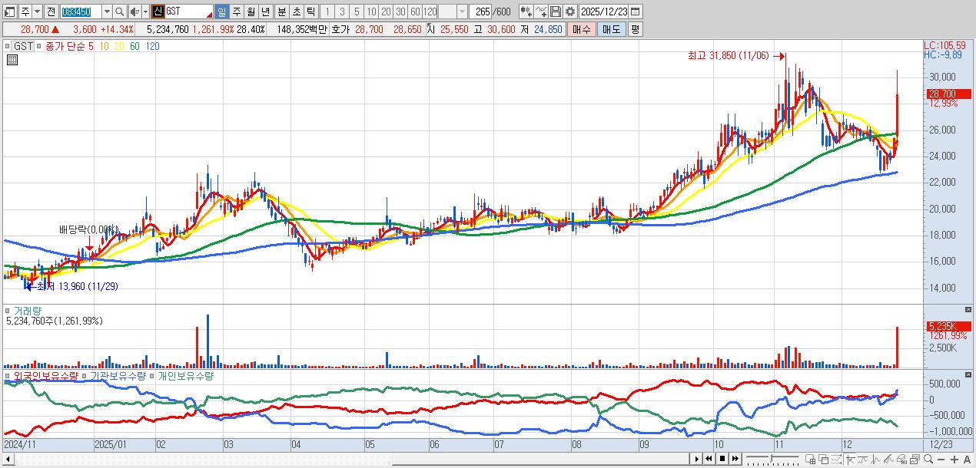Screen dimensions: 976x468
Task: Click the stock name field GST
Action: pyautogui.click(x=189, y=12)
